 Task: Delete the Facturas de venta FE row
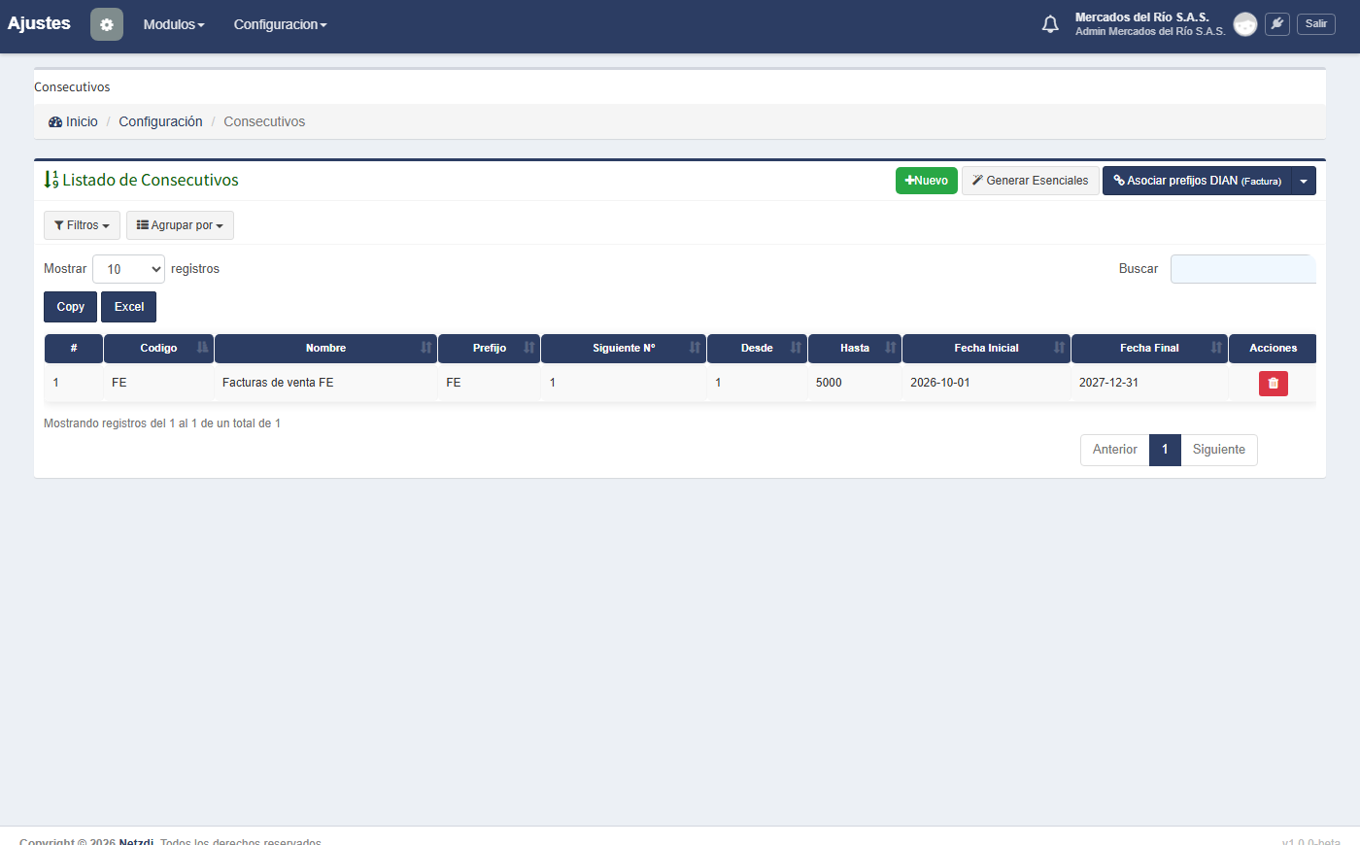pyautogui.click(x=1274, y=384)
